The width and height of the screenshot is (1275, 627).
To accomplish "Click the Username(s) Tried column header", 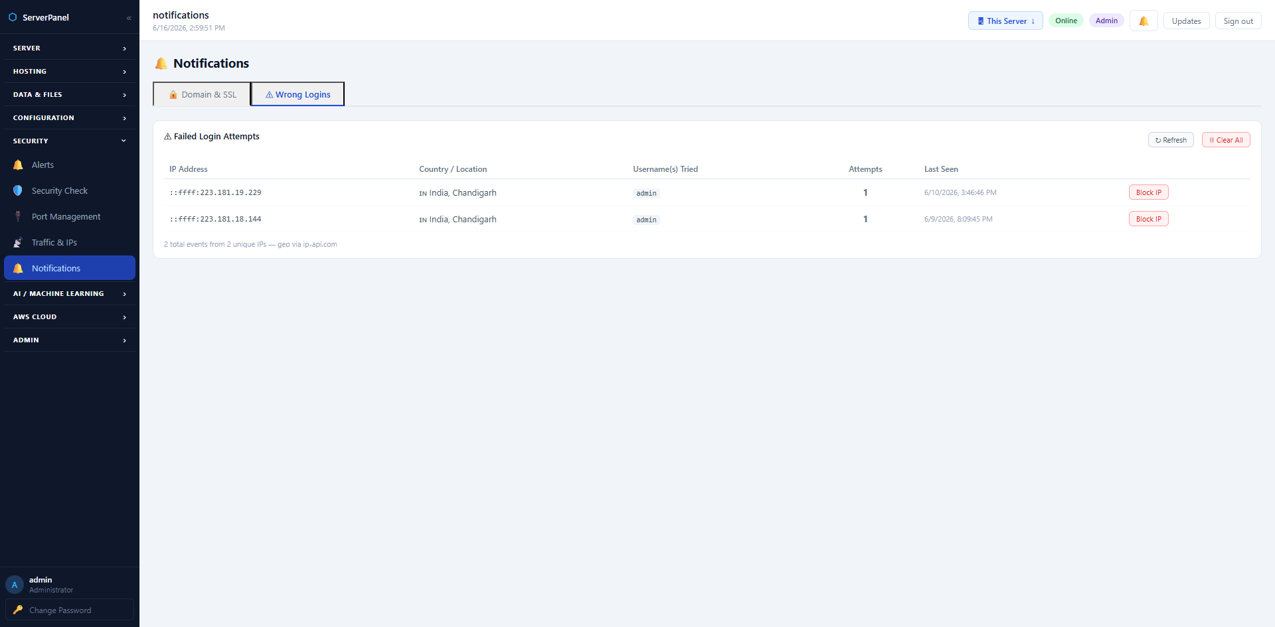I will [x=665, y=169].
